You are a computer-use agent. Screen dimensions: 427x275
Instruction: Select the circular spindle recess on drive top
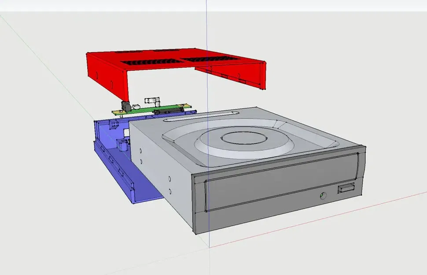pos(244,138)
